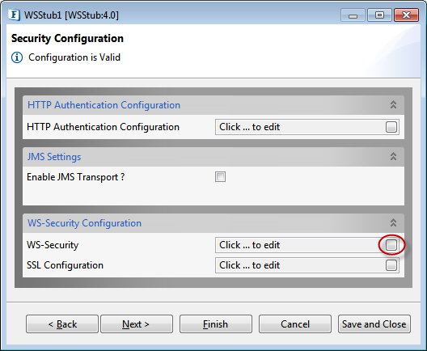Proceed with the Next button
Image resolution: width=427 pixels, height=351 pixels.
137,324
